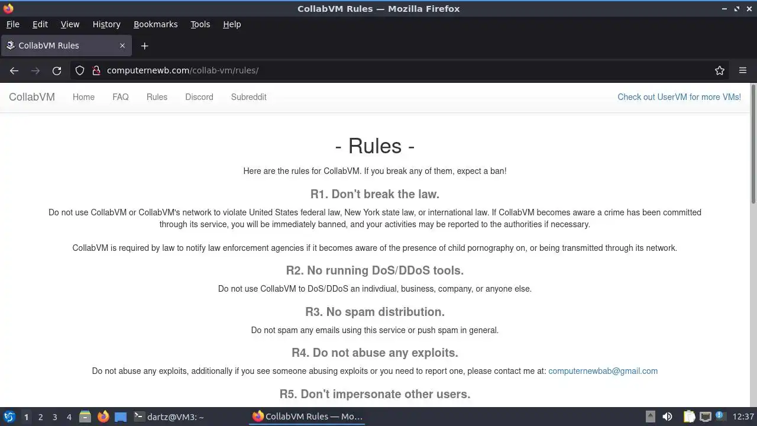Viewport: 757px width, 426px height.
Task: Open the Rules nav link
Action: pos(157,97)
